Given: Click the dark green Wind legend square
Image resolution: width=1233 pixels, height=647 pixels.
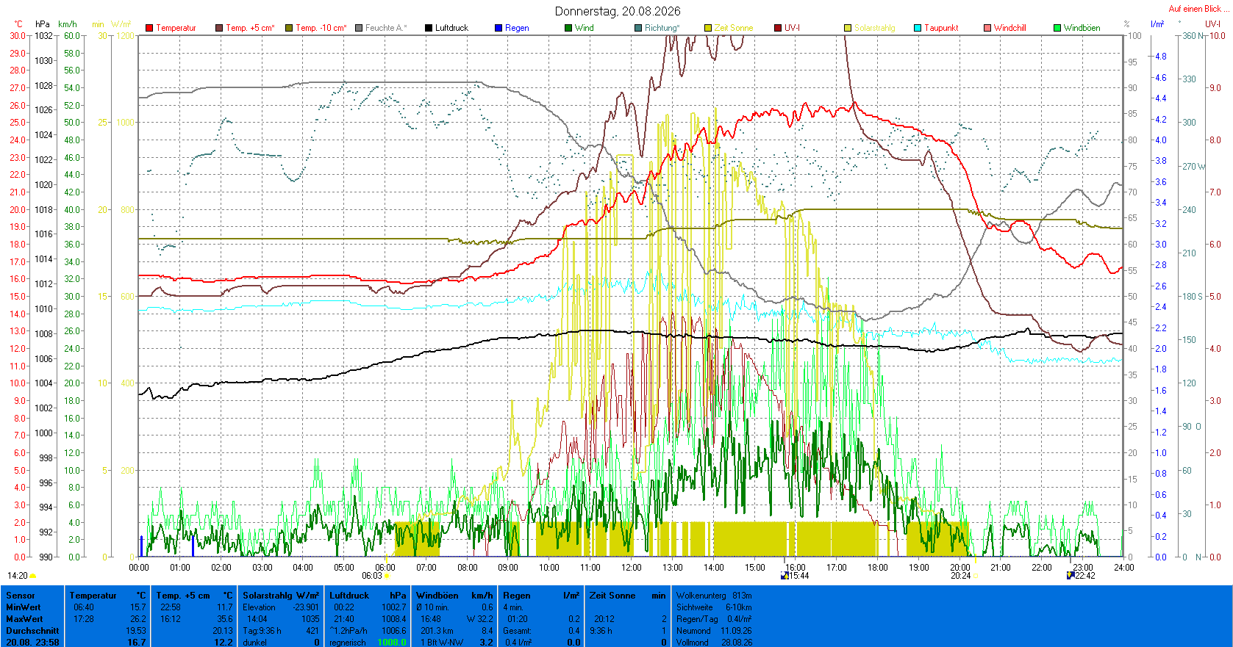Looking at the screenshot, I should tap(568, 28).
